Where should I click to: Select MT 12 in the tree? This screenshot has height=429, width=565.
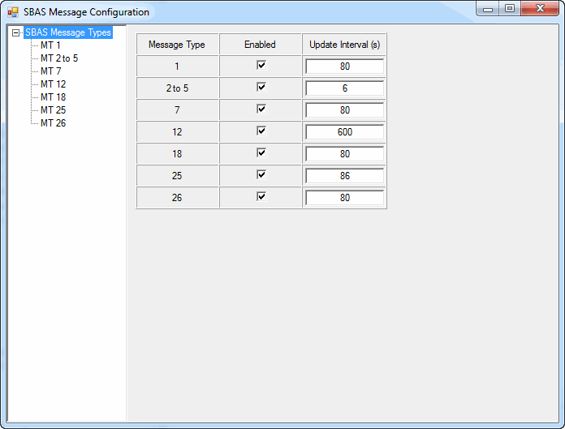pyautogui.click(x=53, y=84)
